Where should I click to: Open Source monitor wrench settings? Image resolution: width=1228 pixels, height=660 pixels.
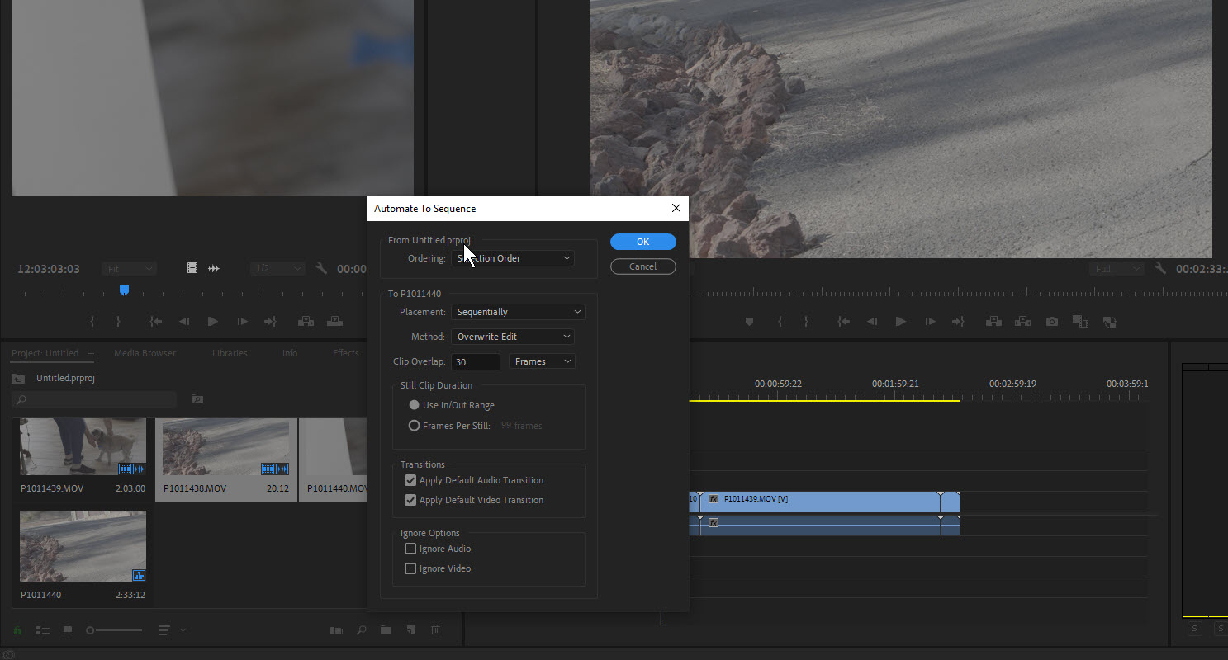pyautogui.click(x=321, y=268)
